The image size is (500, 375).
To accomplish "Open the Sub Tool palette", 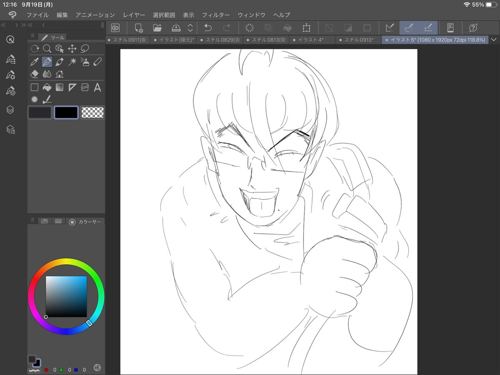I will (10, 59).
